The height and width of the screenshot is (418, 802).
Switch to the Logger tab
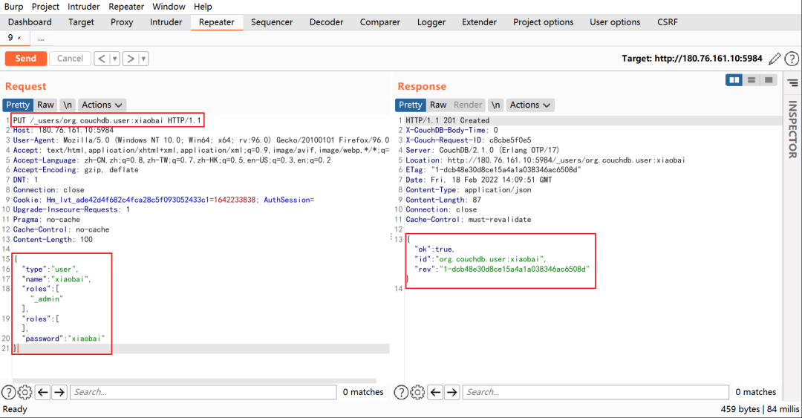tap(431, 22)
